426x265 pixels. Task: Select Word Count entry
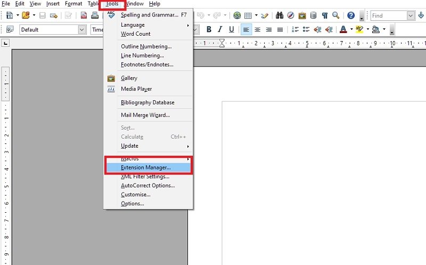pos(149,34)
